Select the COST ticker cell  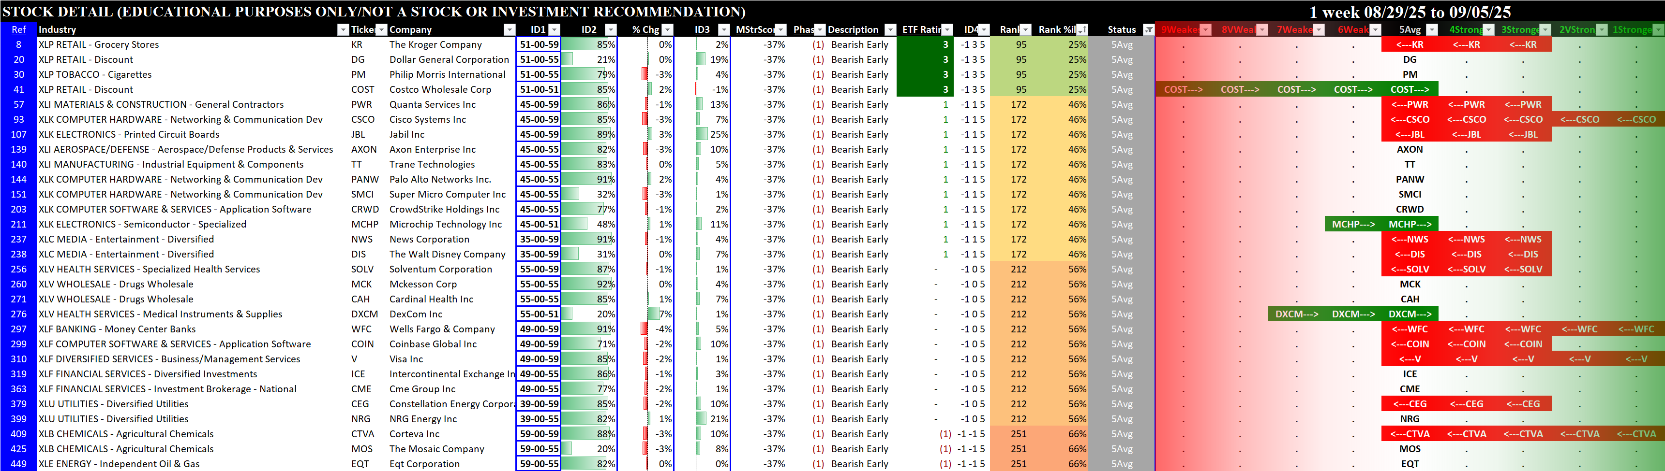click(x=362, y=90)
